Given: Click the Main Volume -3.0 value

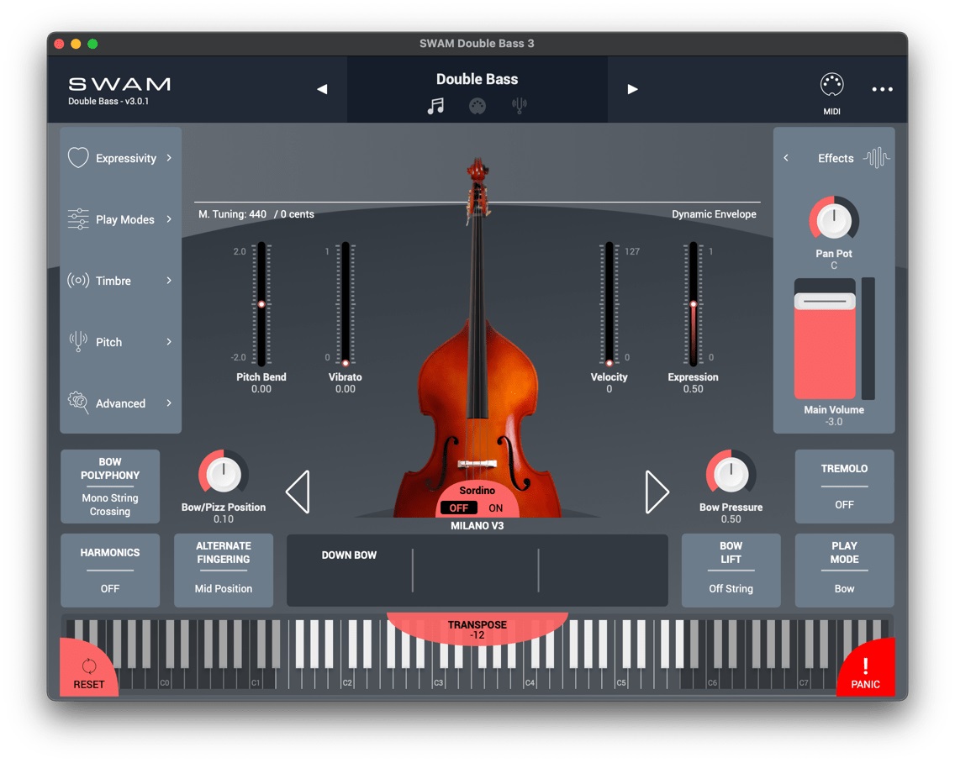Looking at the screenshot, I should (834, 422).
